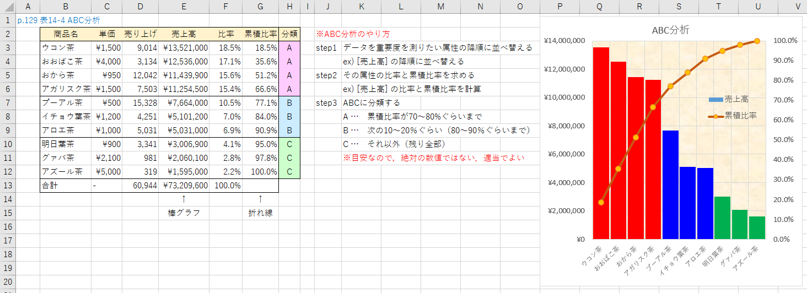Screen dimensions: 807x293
Task: Click the 100.0% total ratio cell in row 13
Action: pos(226,186)
